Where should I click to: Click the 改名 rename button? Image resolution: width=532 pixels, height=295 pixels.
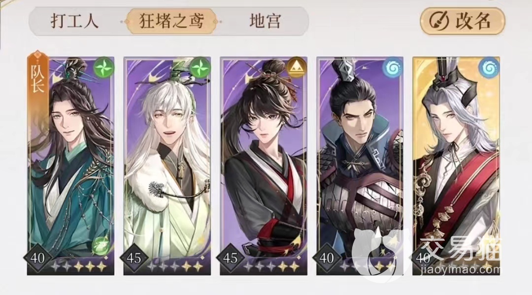tap(463, 21)
